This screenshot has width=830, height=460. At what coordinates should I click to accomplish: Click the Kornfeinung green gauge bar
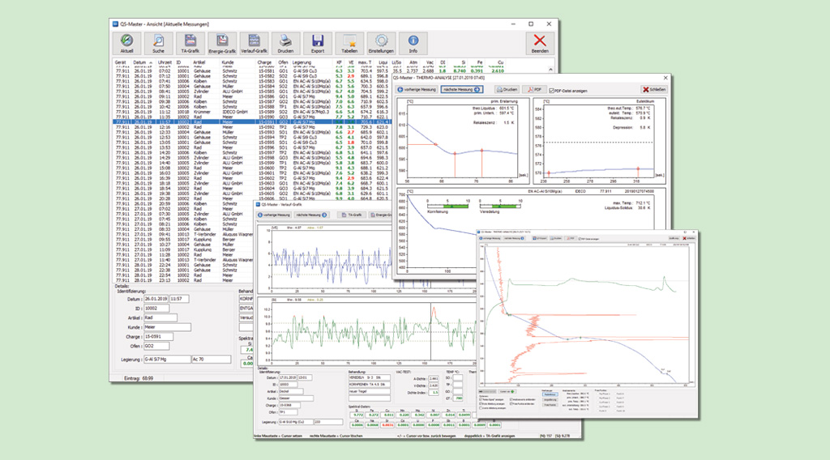tap(447, 207)
